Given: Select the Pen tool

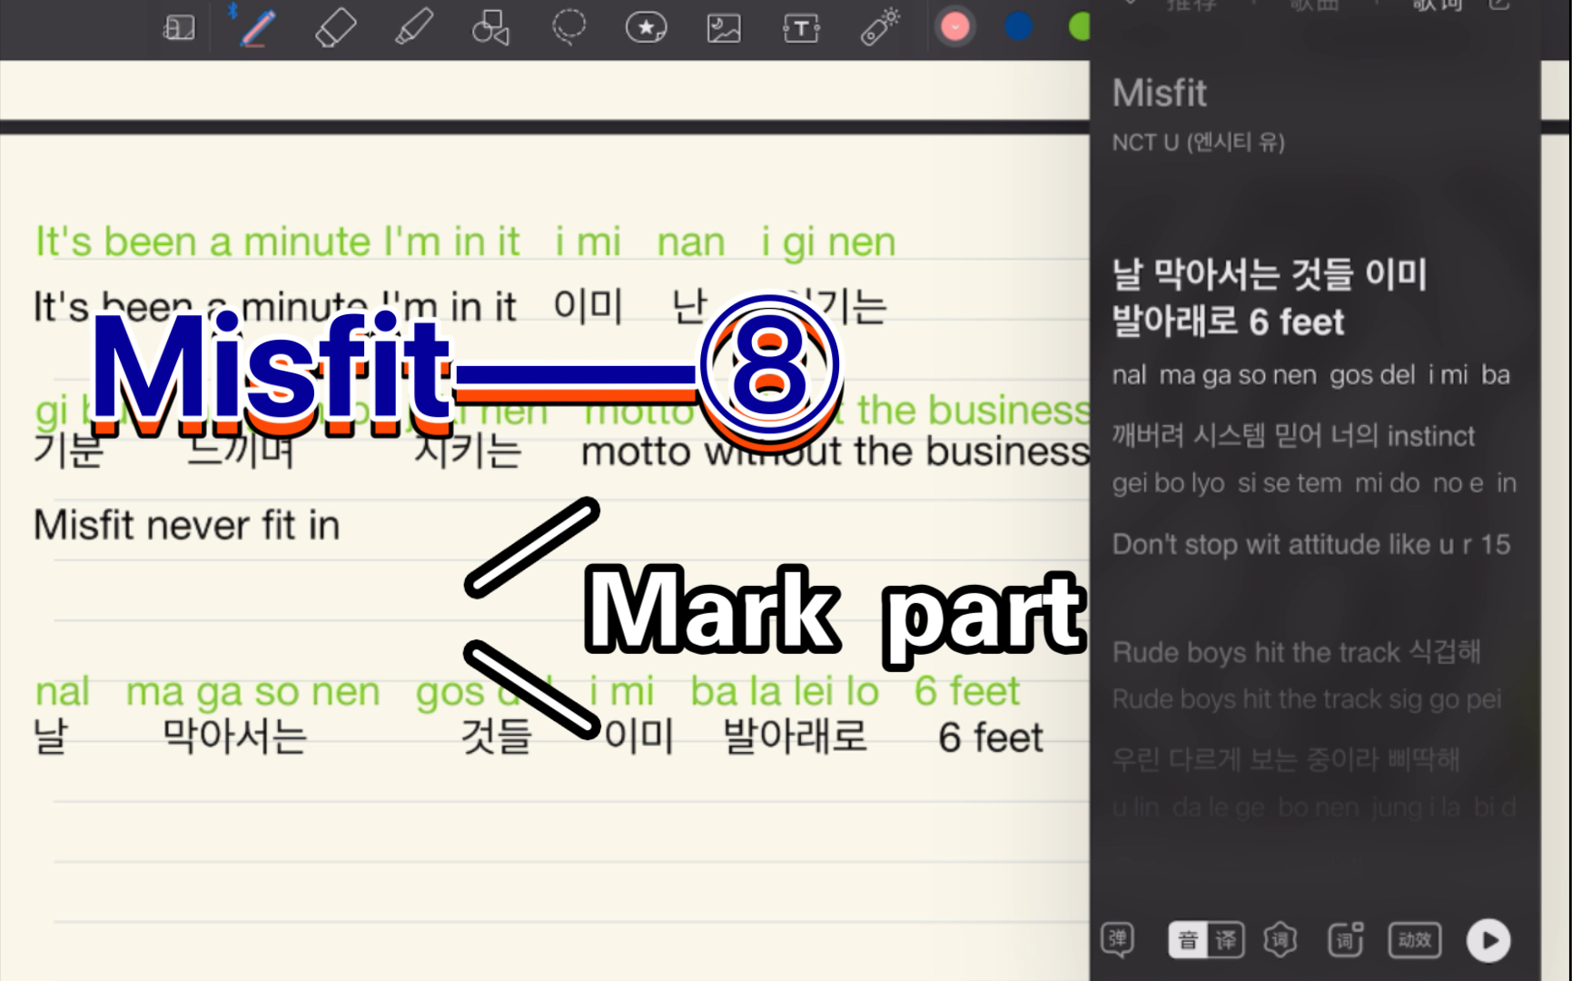Looking at the screenshot, I should (x=258, y=27).
